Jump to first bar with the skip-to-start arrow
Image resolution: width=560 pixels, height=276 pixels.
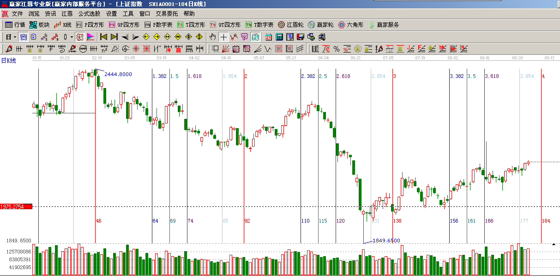[103, 37]
